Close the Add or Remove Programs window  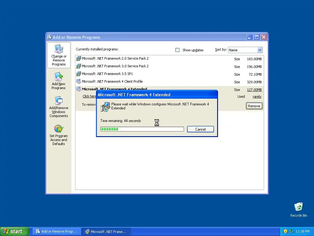[x=264, y=37]
